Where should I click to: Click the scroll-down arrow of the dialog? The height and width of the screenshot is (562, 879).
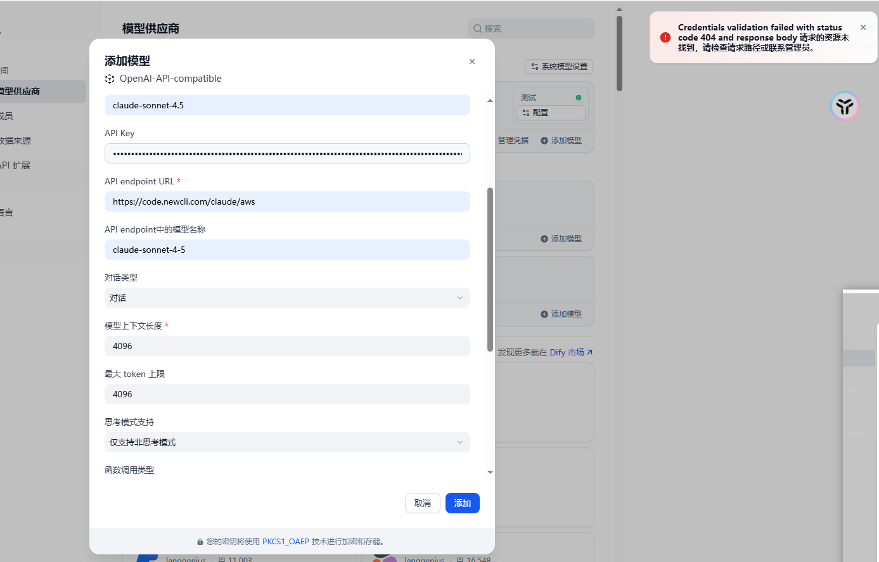coord(490,472)
